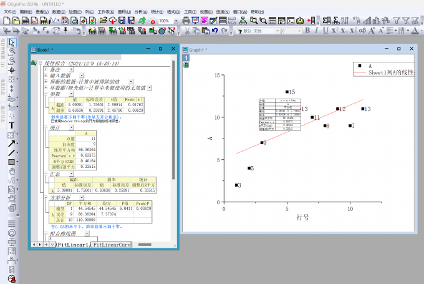
Task: Click the blue 斜率显著不同于零 note link
Action: tap(86, 117)
